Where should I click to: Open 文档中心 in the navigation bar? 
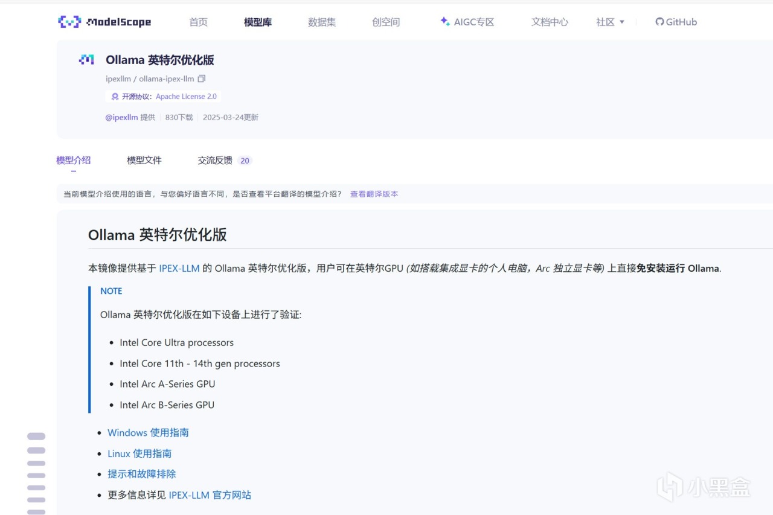[x=550, y=22]
